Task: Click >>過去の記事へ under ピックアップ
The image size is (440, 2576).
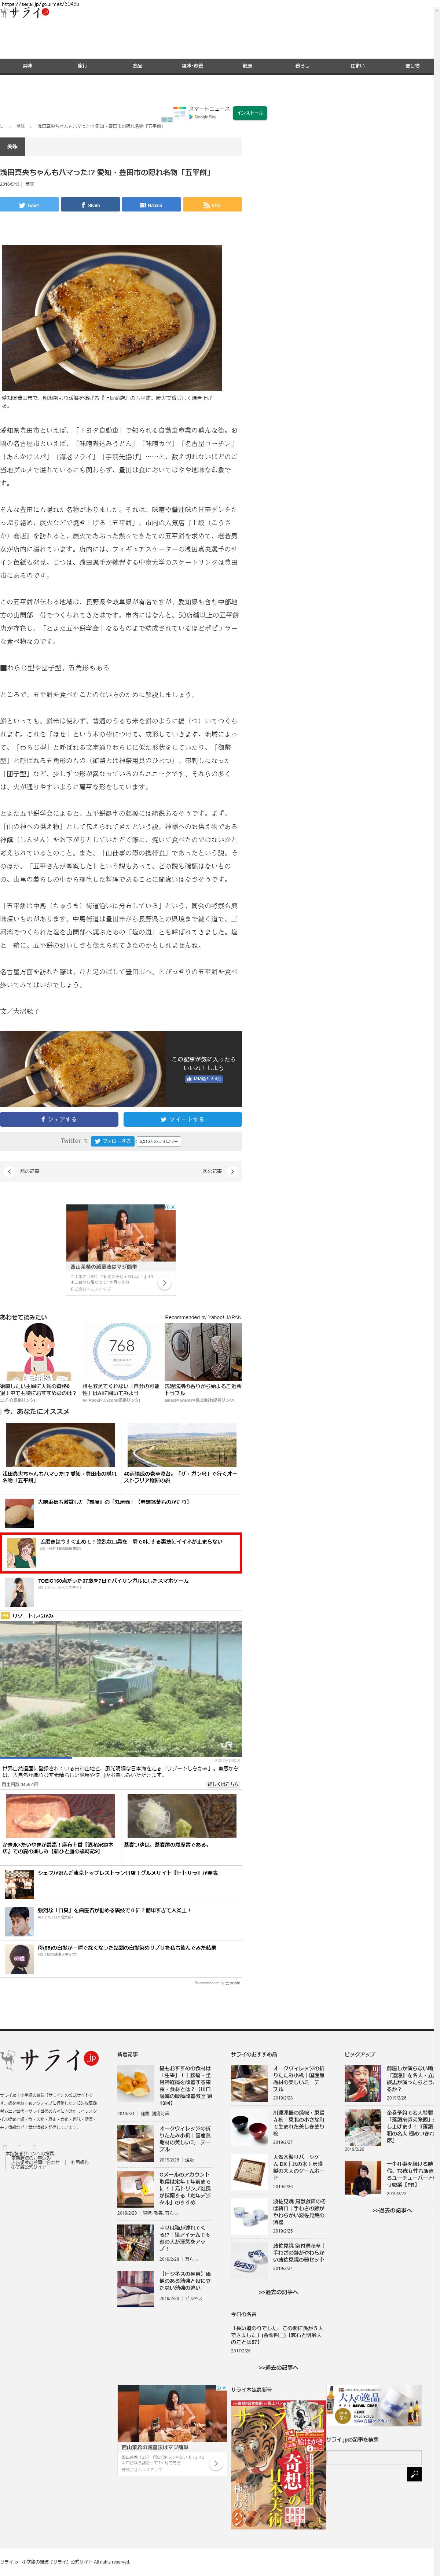Action: point(392,2210)
